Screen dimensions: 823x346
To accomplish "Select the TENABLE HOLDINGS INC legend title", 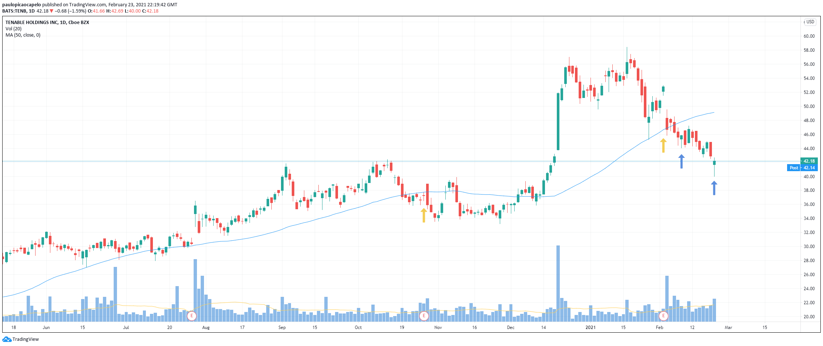I will 47,22.
